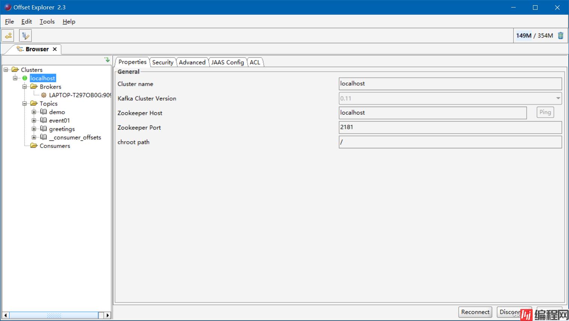Viewport: 569px width, 321px height.
Task: Click the greetings topic book icon
Action: 44,128
